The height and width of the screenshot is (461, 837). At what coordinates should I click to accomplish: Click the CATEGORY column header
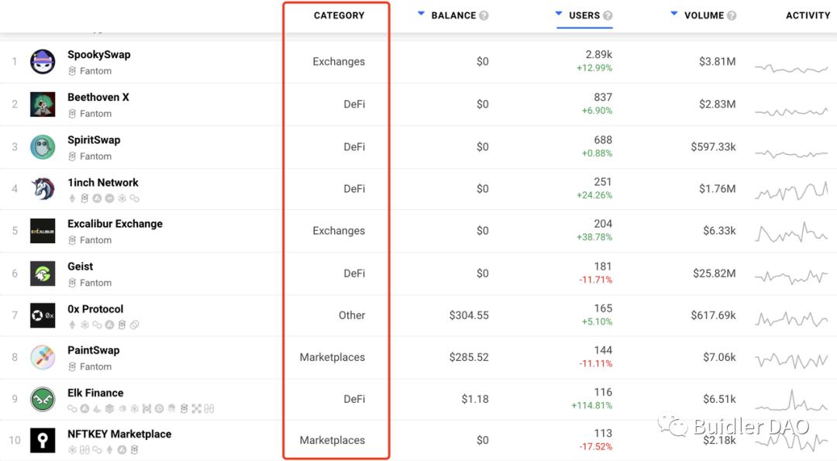(339, 15)
